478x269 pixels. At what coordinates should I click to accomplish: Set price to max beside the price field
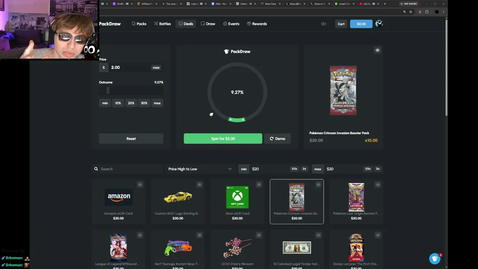tap(156, 68)
